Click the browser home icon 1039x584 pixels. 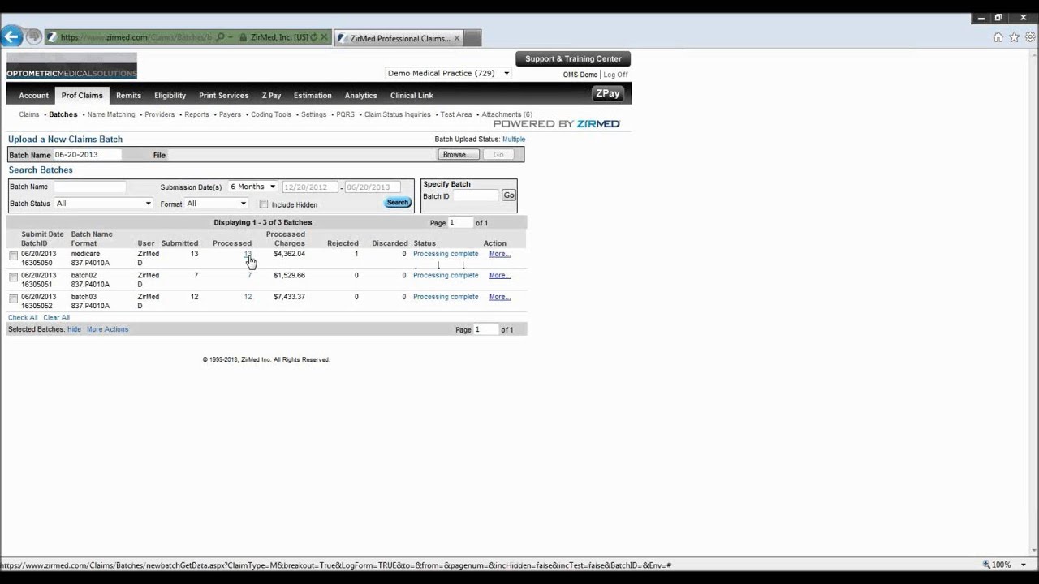click(x=998, y=37)
